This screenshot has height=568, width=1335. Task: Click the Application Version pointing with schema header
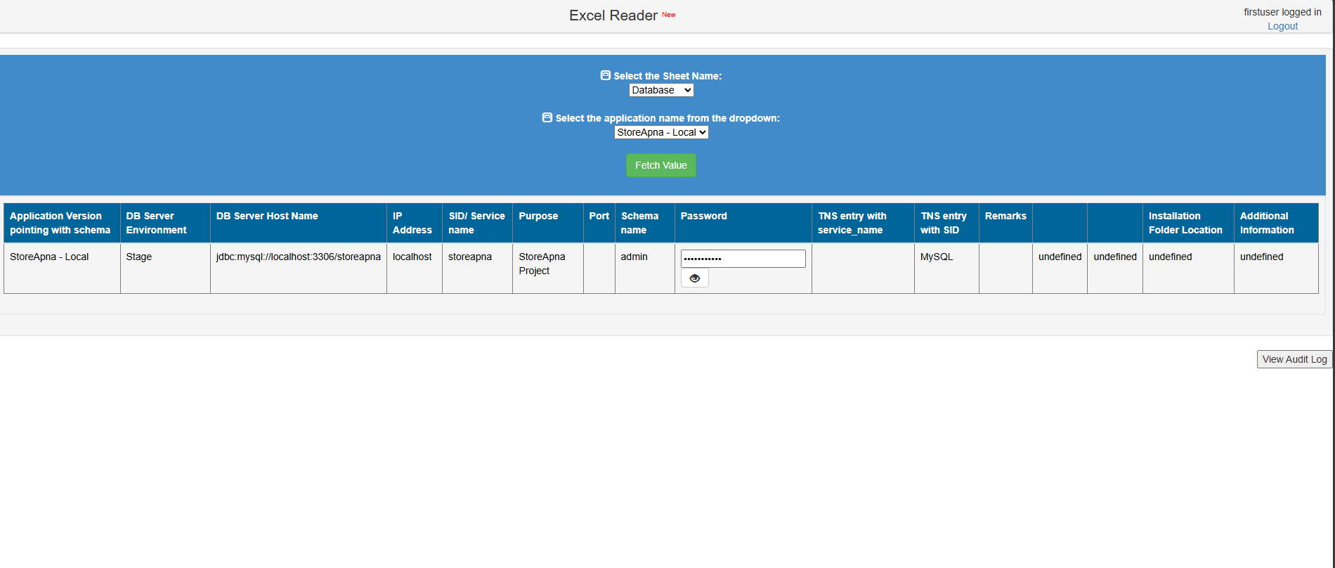point(60,223)
